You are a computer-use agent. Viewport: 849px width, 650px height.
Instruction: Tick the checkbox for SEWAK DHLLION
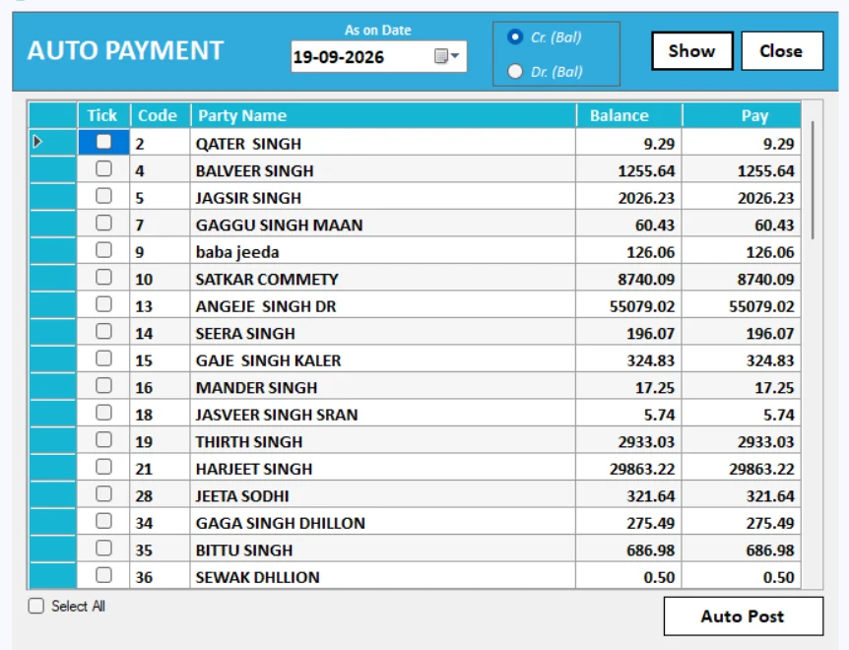[x=103, y=575]
